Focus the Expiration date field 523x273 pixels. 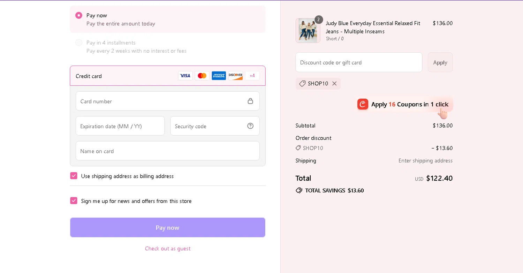120,126
